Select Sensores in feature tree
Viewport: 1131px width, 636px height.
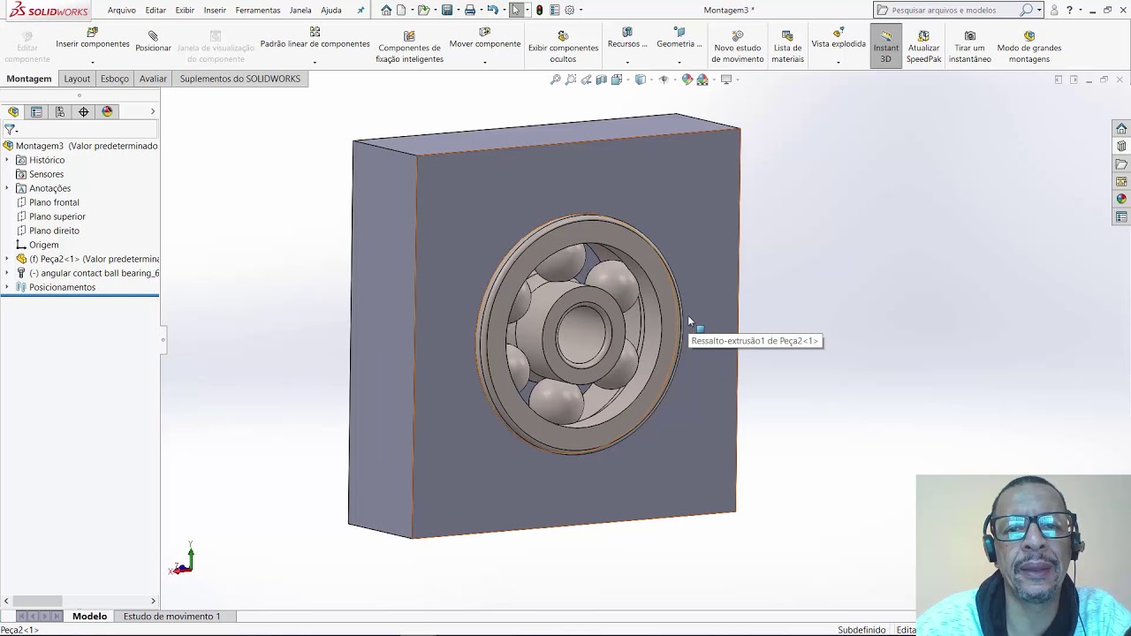pyautogui.click(x=46, y=174)
